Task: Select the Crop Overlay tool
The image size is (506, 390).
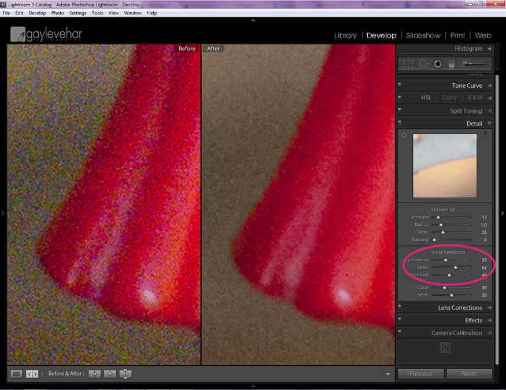Action: (408, 64)
